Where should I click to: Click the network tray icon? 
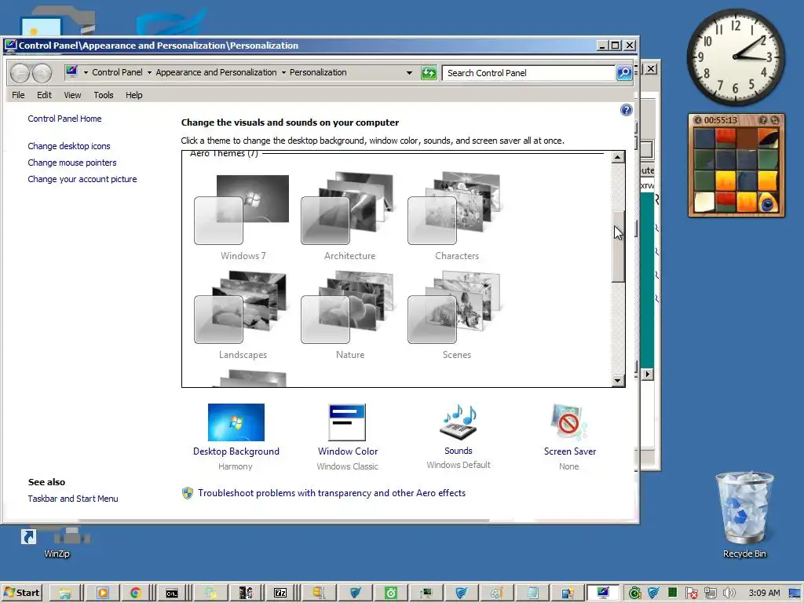[710, 594]
